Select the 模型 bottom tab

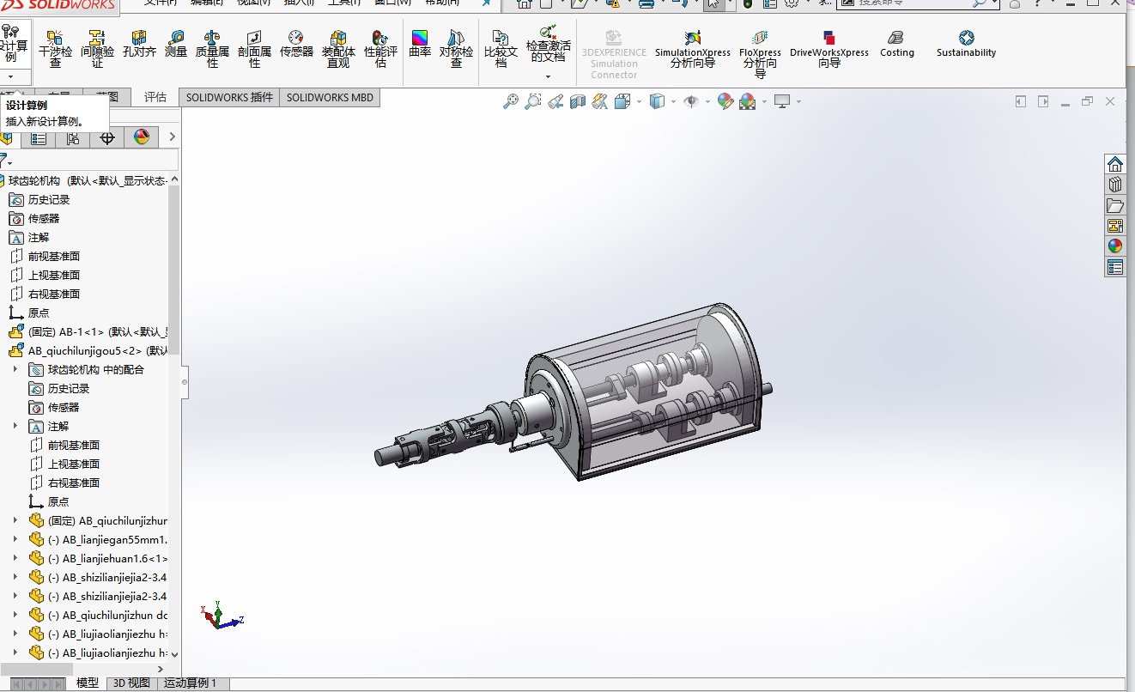88,683
